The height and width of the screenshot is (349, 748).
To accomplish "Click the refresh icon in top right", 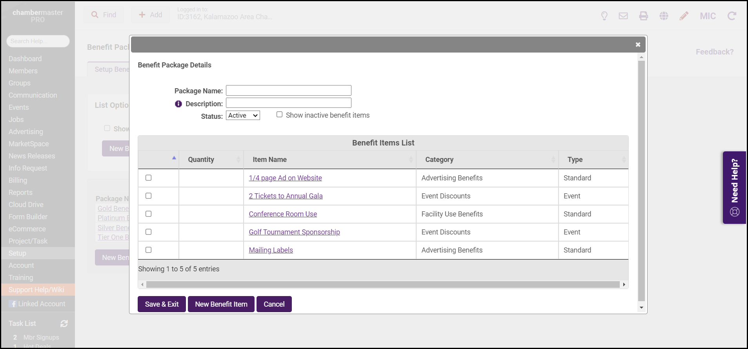I will click(x=732, y=16).
